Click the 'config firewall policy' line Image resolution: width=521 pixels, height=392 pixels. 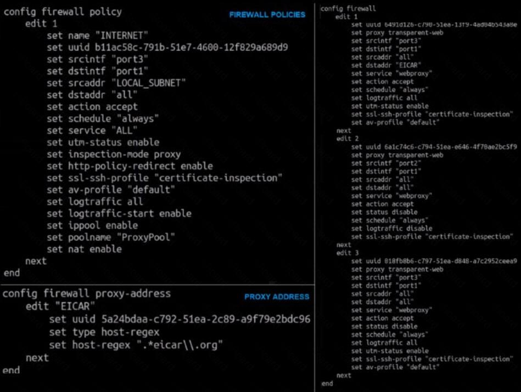click(x=63, y=12)
